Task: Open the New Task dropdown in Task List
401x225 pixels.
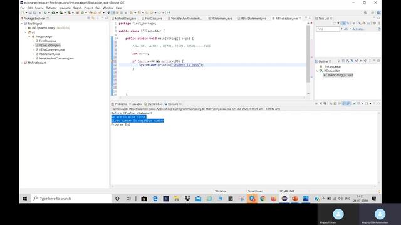Action: click(338, 23)
